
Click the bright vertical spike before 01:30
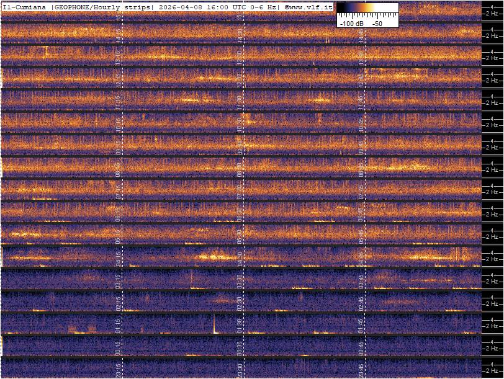pos(214,324)
